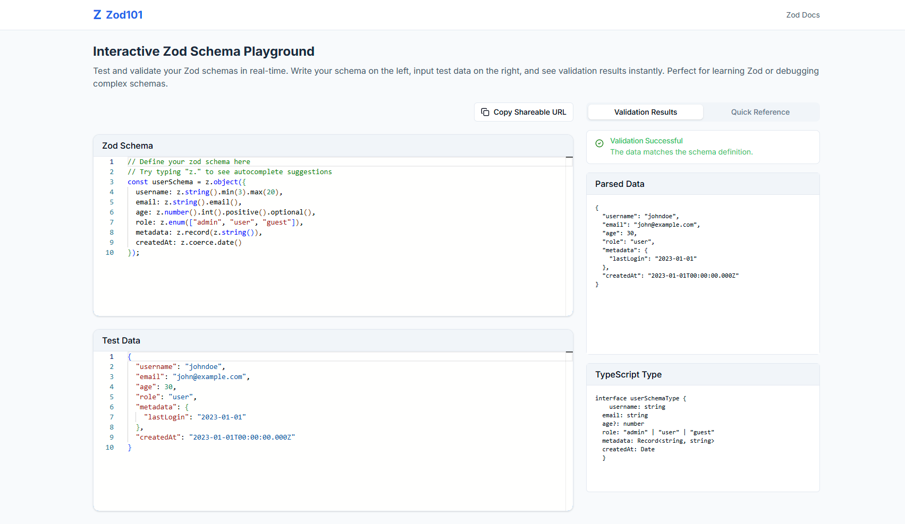Click line number 1 in Test Data editor
The image size is (905, 524).
112,357
